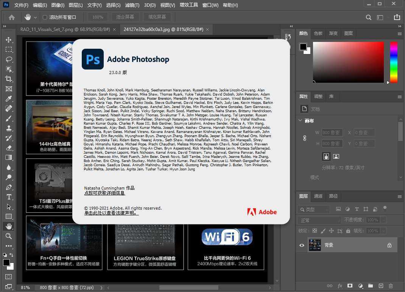Choose the Horizontal Type tool
The image size is (405, 292).
coord(8,197)
